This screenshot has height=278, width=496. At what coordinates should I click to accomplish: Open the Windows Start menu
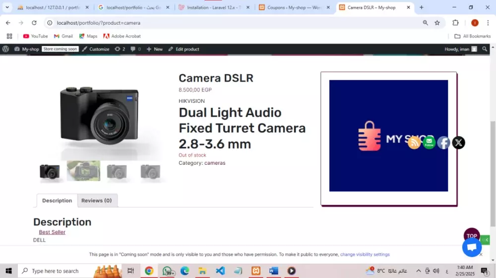[8, 271]
